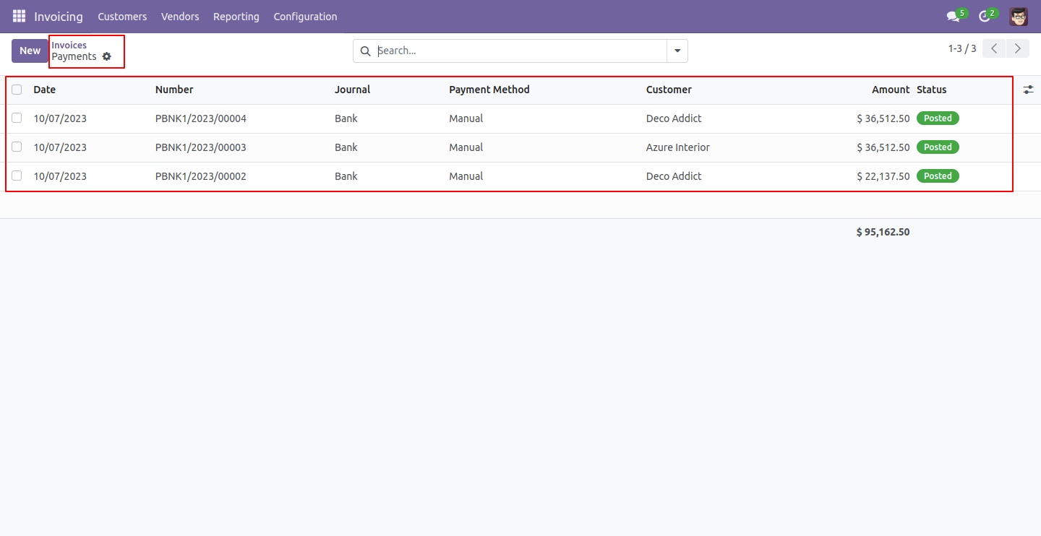
Task: Tick the checkbox for PBNK1/2023/00003
Action: (x=17, y=147)
